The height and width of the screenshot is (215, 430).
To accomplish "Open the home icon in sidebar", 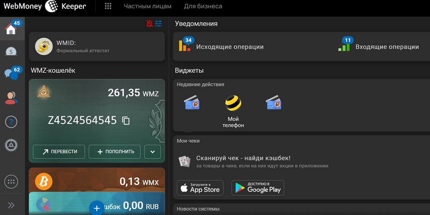I will [x=11, y=28].
